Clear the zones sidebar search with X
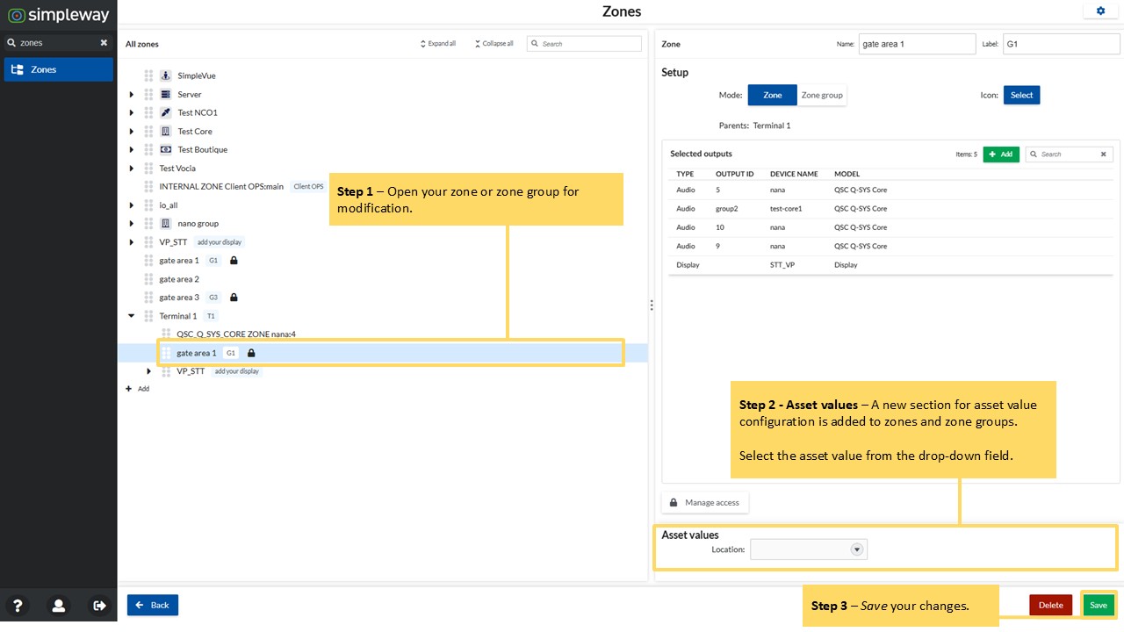Screen dimensions: 1124x632 click(104, 42)
